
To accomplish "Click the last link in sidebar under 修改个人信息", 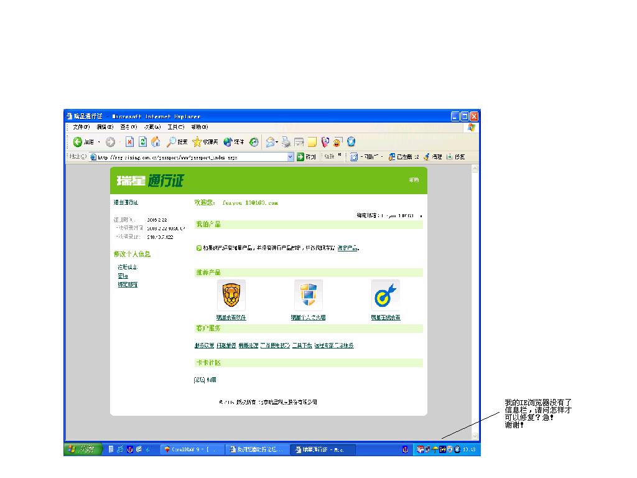I will [128, 284].
